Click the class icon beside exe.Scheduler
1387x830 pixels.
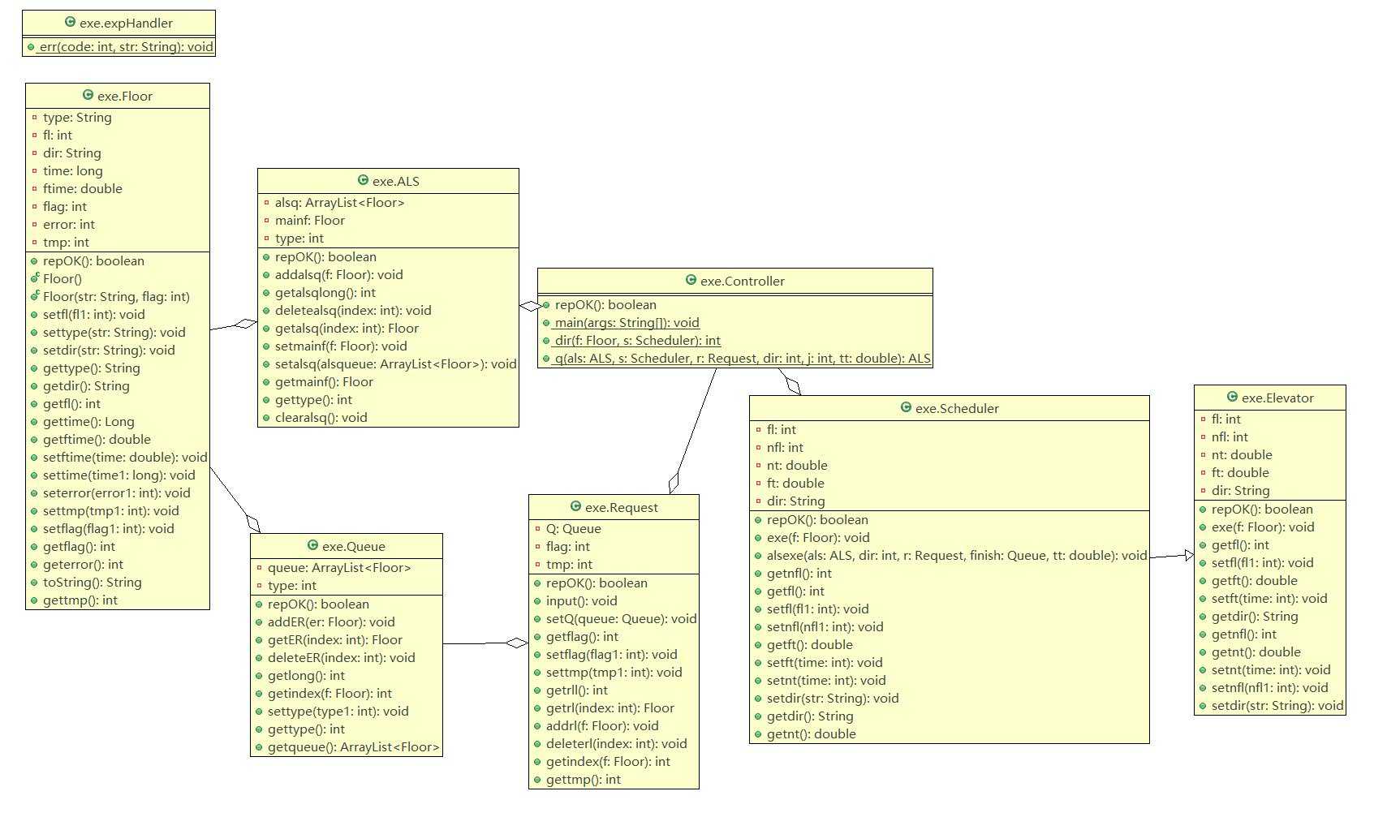906,407
